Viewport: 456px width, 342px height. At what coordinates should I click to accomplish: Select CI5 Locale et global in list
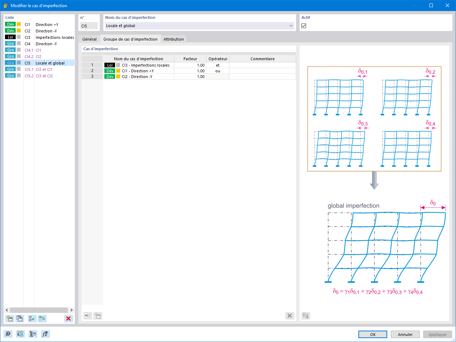(x=39, y=63)
